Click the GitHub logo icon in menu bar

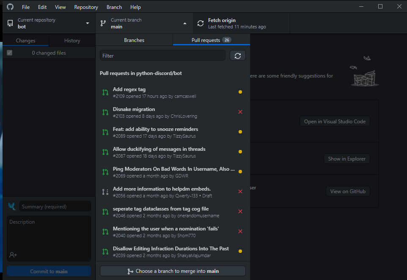10,7
